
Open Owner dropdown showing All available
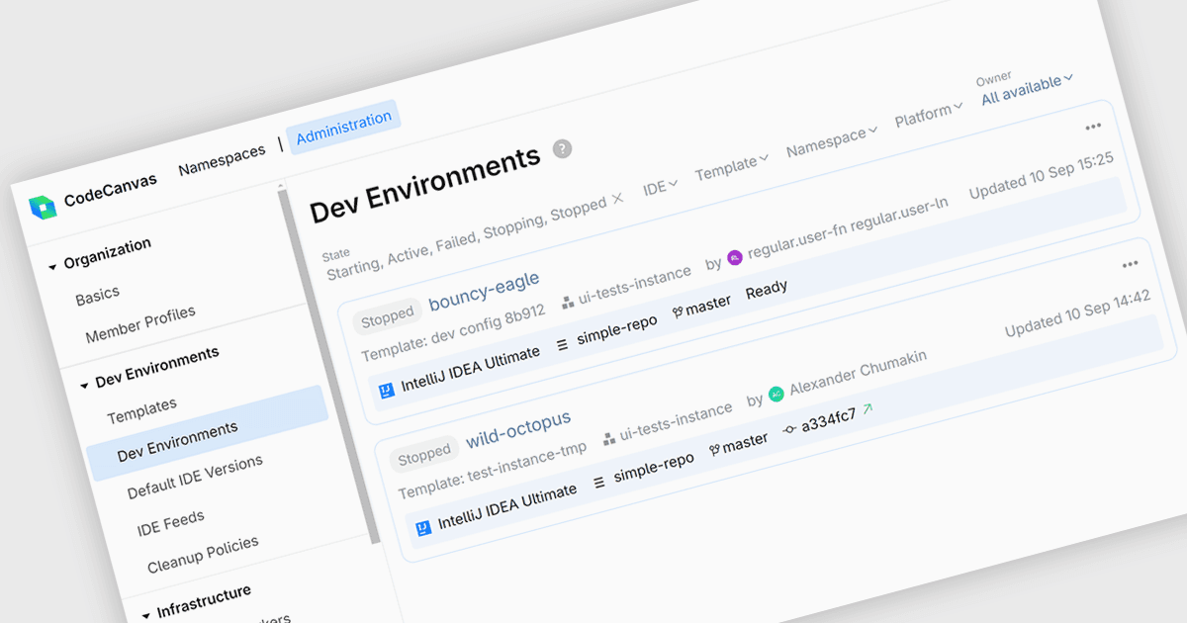coord(1027,88)
